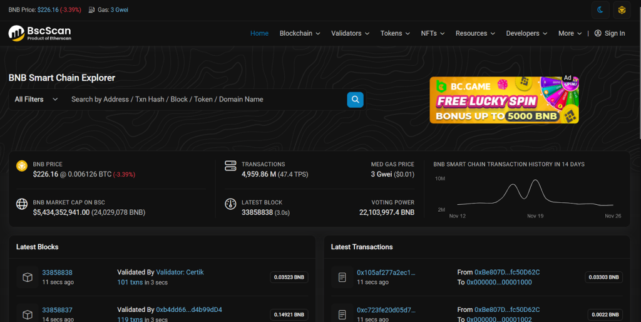Image resolution: width=641 pixels, height=322 pixels.
Task: Click the Latest Block gauge icon
Action: point(230,204)
